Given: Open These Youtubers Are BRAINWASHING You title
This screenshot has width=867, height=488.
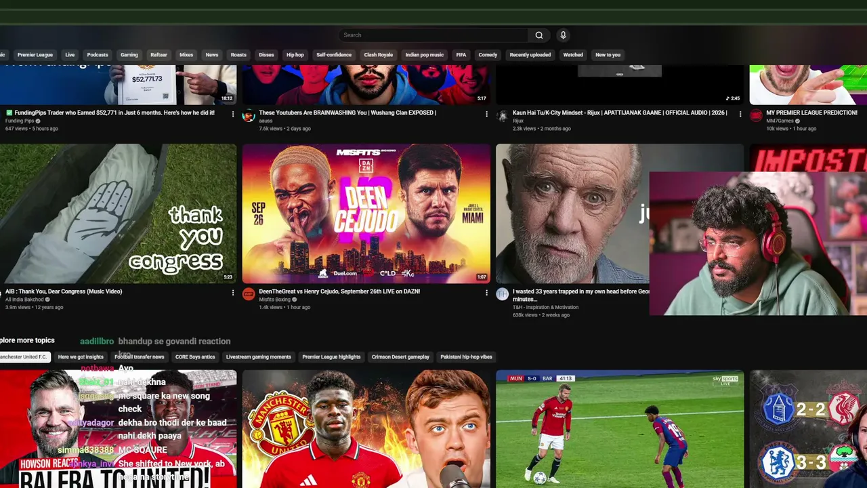Looking at the screenshot, I should tap(347, 113).
